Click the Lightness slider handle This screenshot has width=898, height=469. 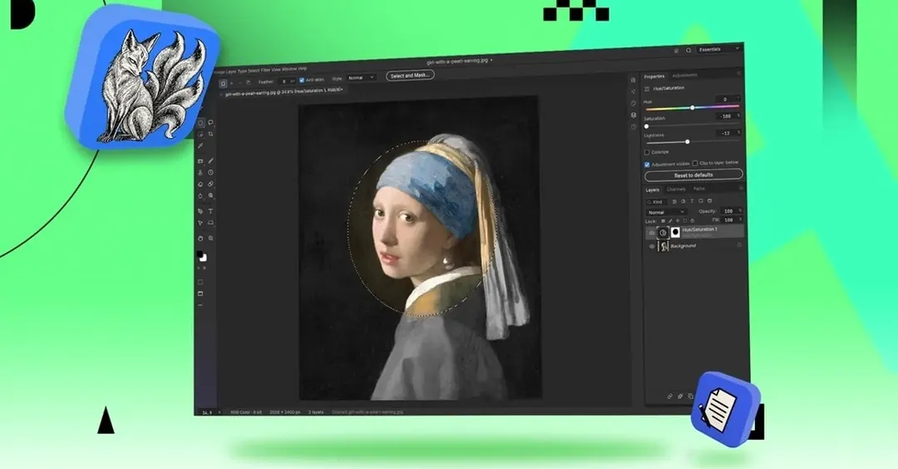tap(688, 141)
